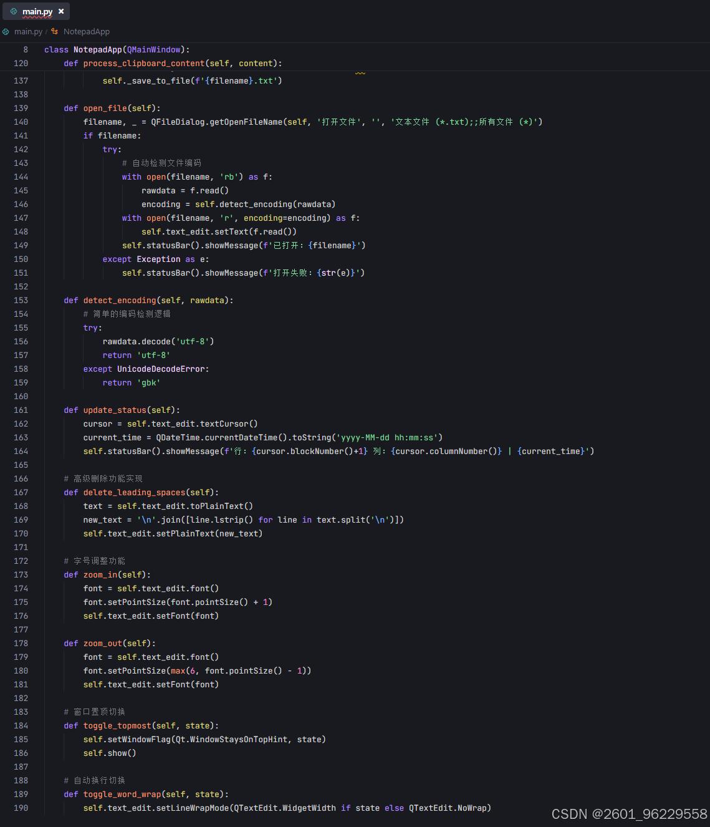Click line number 190

[21, 808]
